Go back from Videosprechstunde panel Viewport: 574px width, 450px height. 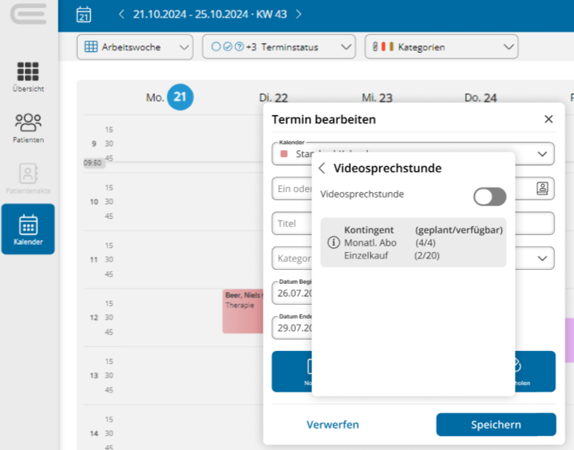click(322, 168)
